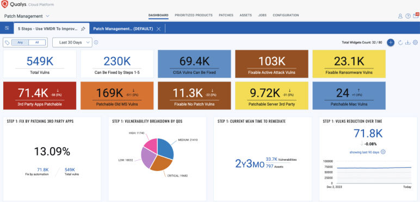The width and height of the screenshot is (420, 202).
Task: Click the showing last 90 days link
Action: [365, 152]
